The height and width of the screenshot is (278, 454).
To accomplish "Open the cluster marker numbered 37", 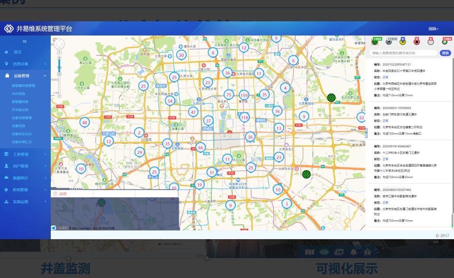I will 208,121.
